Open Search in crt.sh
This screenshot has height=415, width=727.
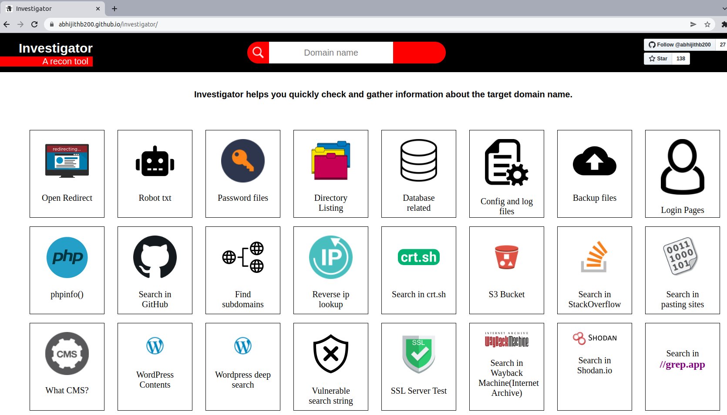click(418, 269)
